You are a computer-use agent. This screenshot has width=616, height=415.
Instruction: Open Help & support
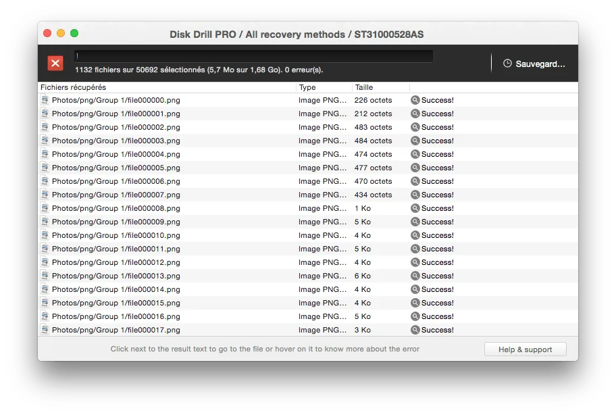pos(525,349)
